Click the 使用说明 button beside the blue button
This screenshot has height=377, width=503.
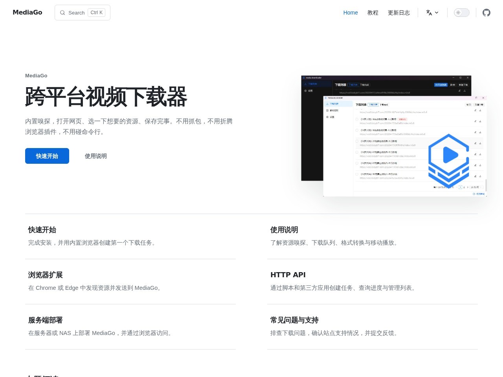click(x=96, y=156)
